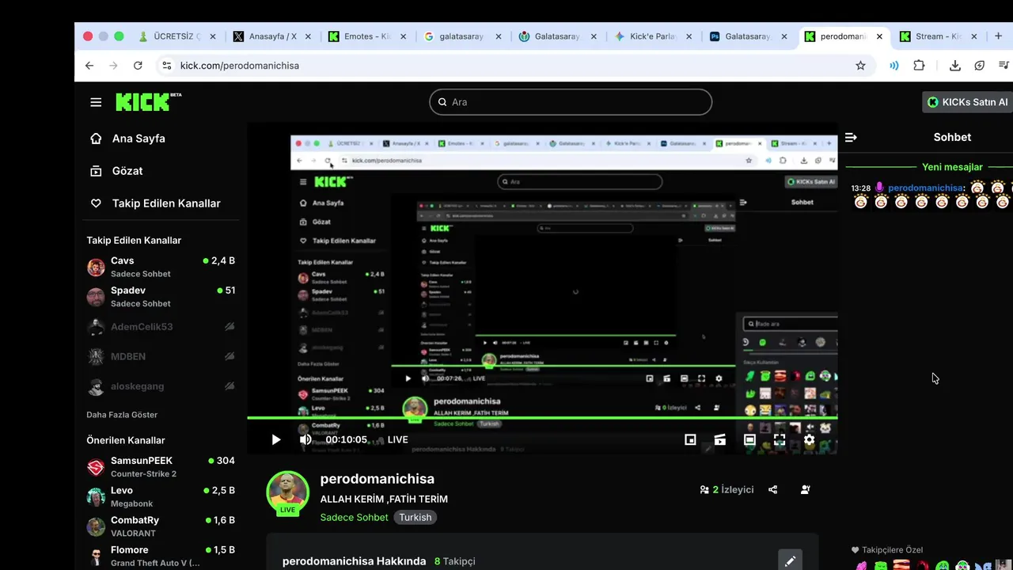This screenshot has width=1013, height=570.
Task: Click the purple microphone badge in chat
Action: [878, 188]
